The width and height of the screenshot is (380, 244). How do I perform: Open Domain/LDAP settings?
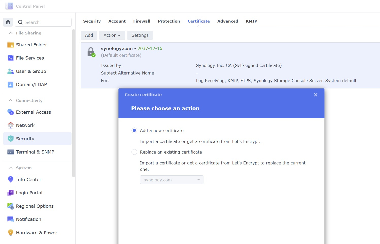pos(38,85)
